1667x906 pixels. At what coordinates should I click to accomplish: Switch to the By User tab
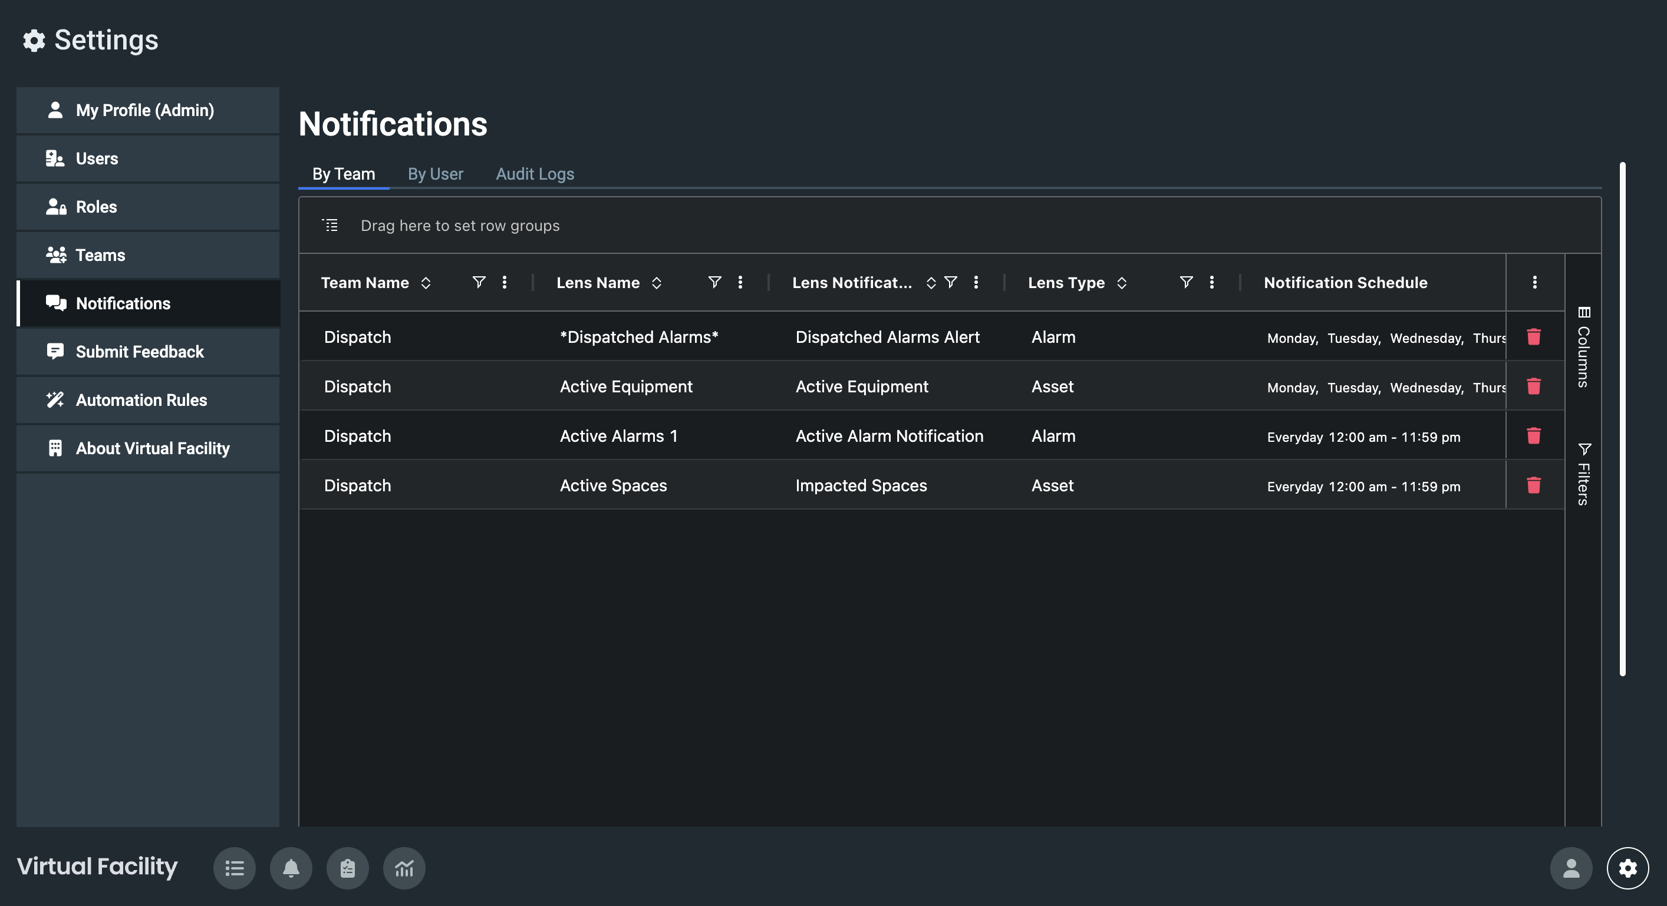pos(435,174)
